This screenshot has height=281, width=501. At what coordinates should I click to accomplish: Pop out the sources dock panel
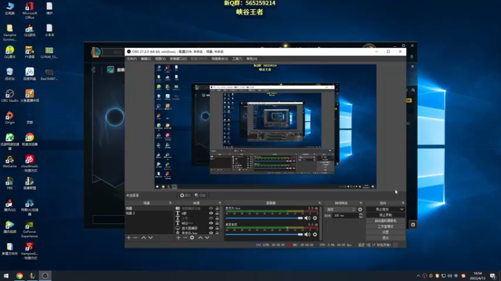(x=220, y=203)
